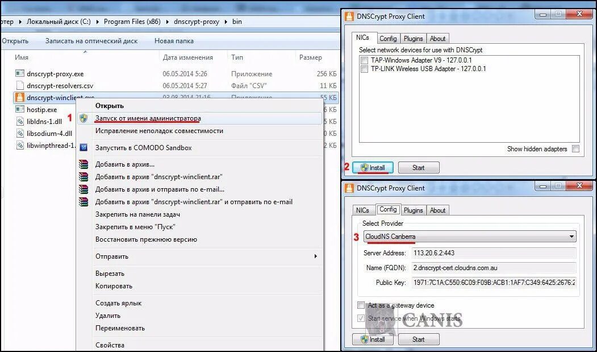The image size is (597, 352).
Task: Open Plugins tab in upper DNSCrypt window
Action: (x=413, y=39)
